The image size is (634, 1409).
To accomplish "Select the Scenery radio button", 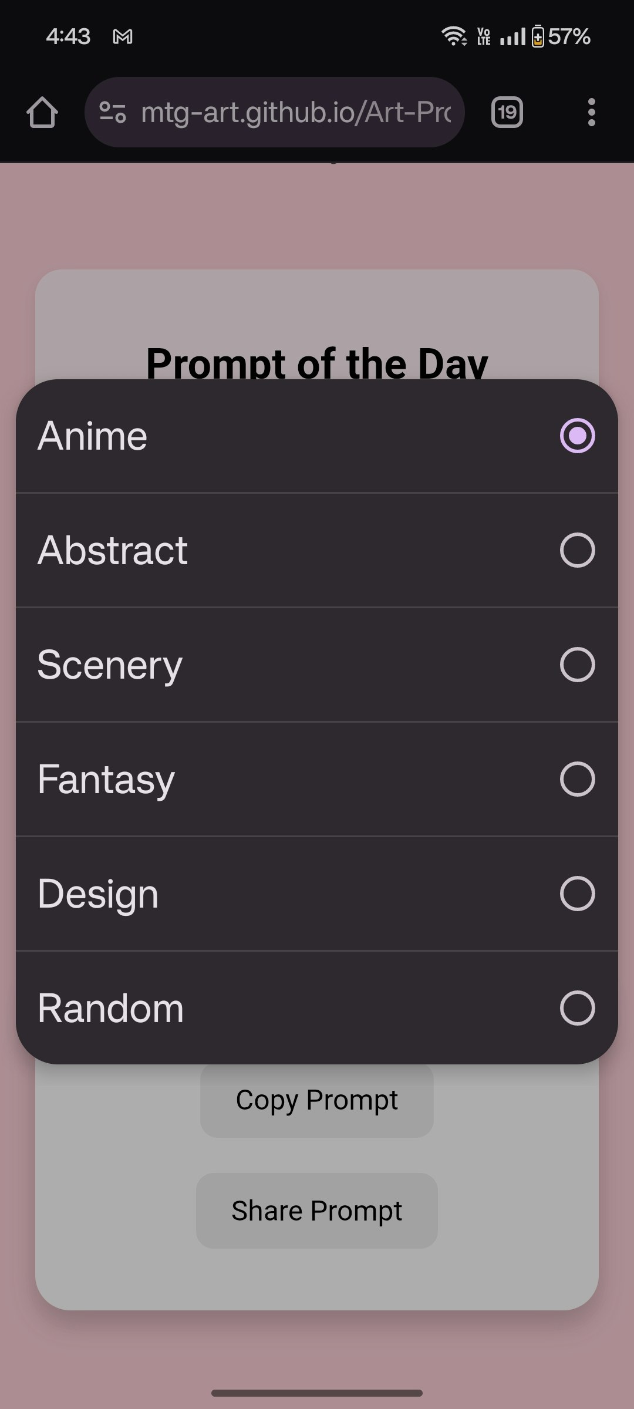I will click(578, 665).
